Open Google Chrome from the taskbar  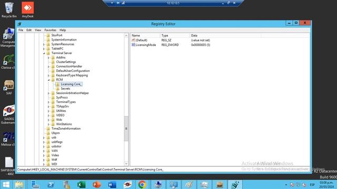click(x=142, y=184)
